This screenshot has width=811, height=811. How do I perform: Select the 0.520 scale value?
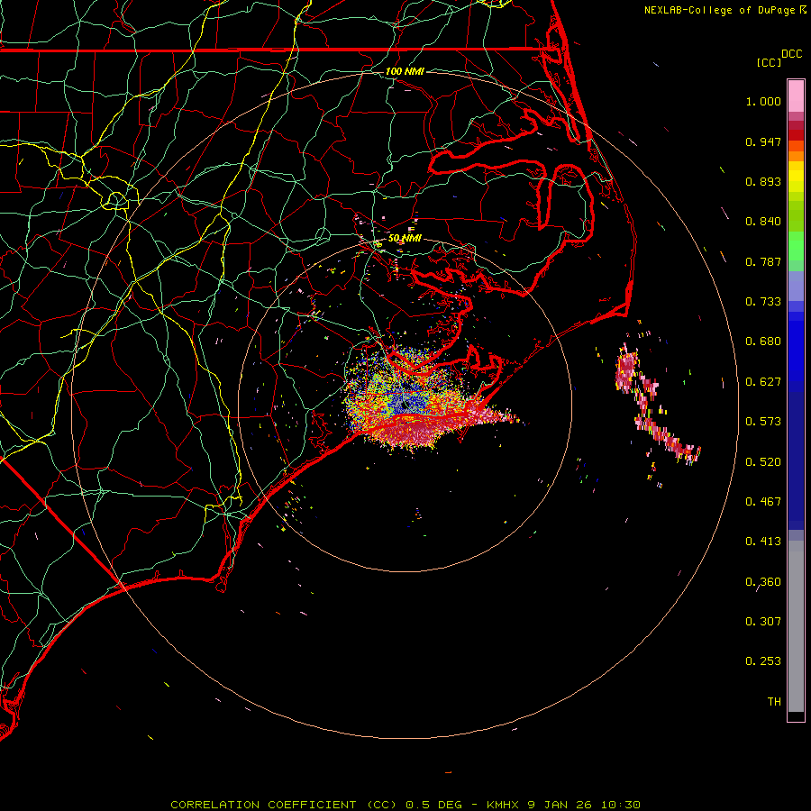pyautogui.click(x=763, y=462)
